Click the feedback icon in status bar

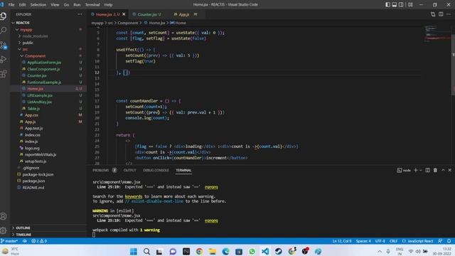pos(440,241)
